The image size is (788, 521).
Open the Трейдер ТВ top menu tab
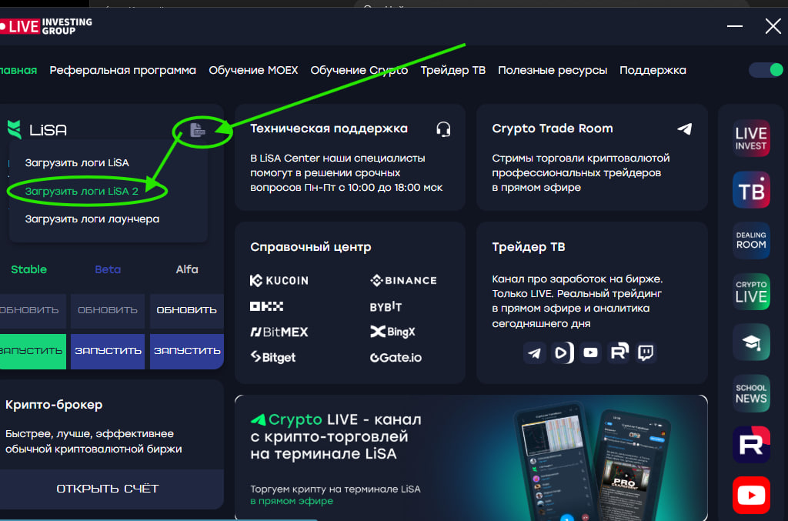(452, 70)
